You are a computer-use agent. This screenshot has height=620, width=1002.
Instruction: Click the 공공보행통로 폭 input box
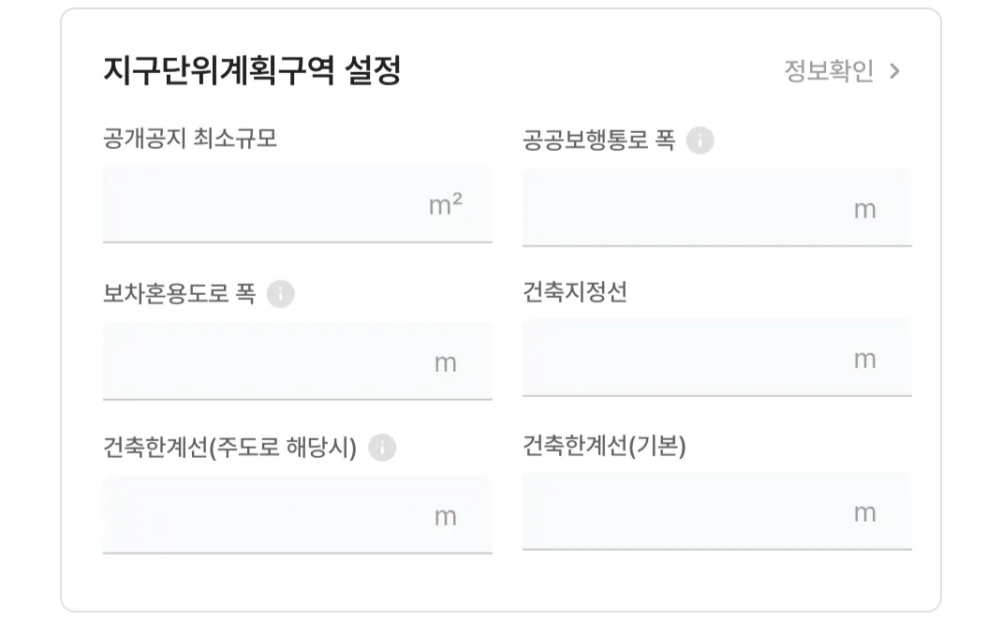(x=717, y=208)
